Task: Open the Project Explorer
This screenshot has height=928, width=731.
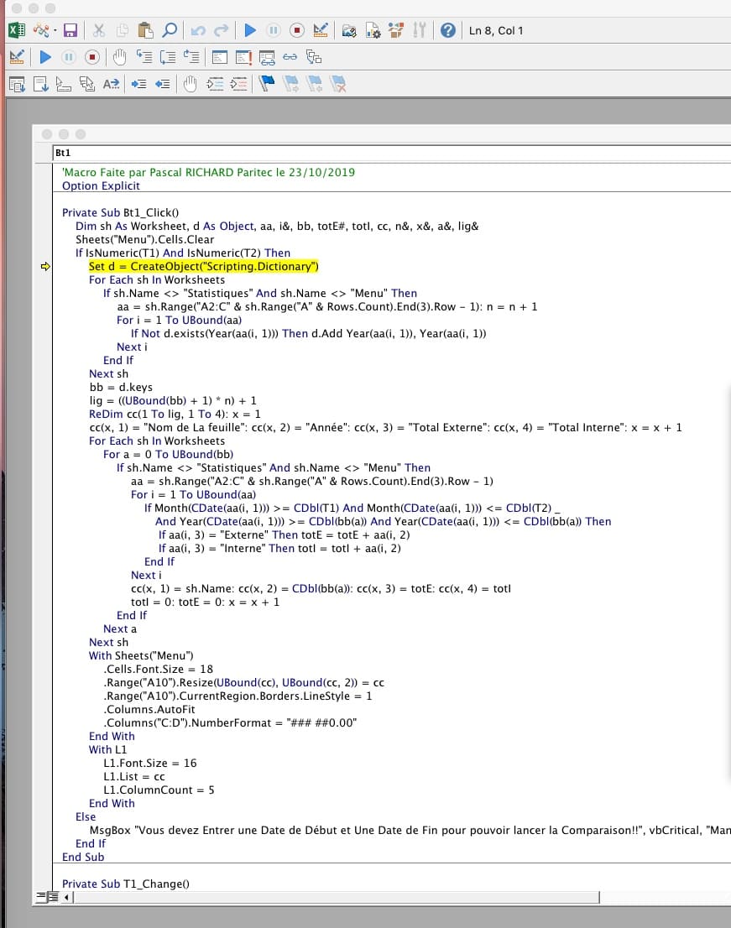Action: 350,31
